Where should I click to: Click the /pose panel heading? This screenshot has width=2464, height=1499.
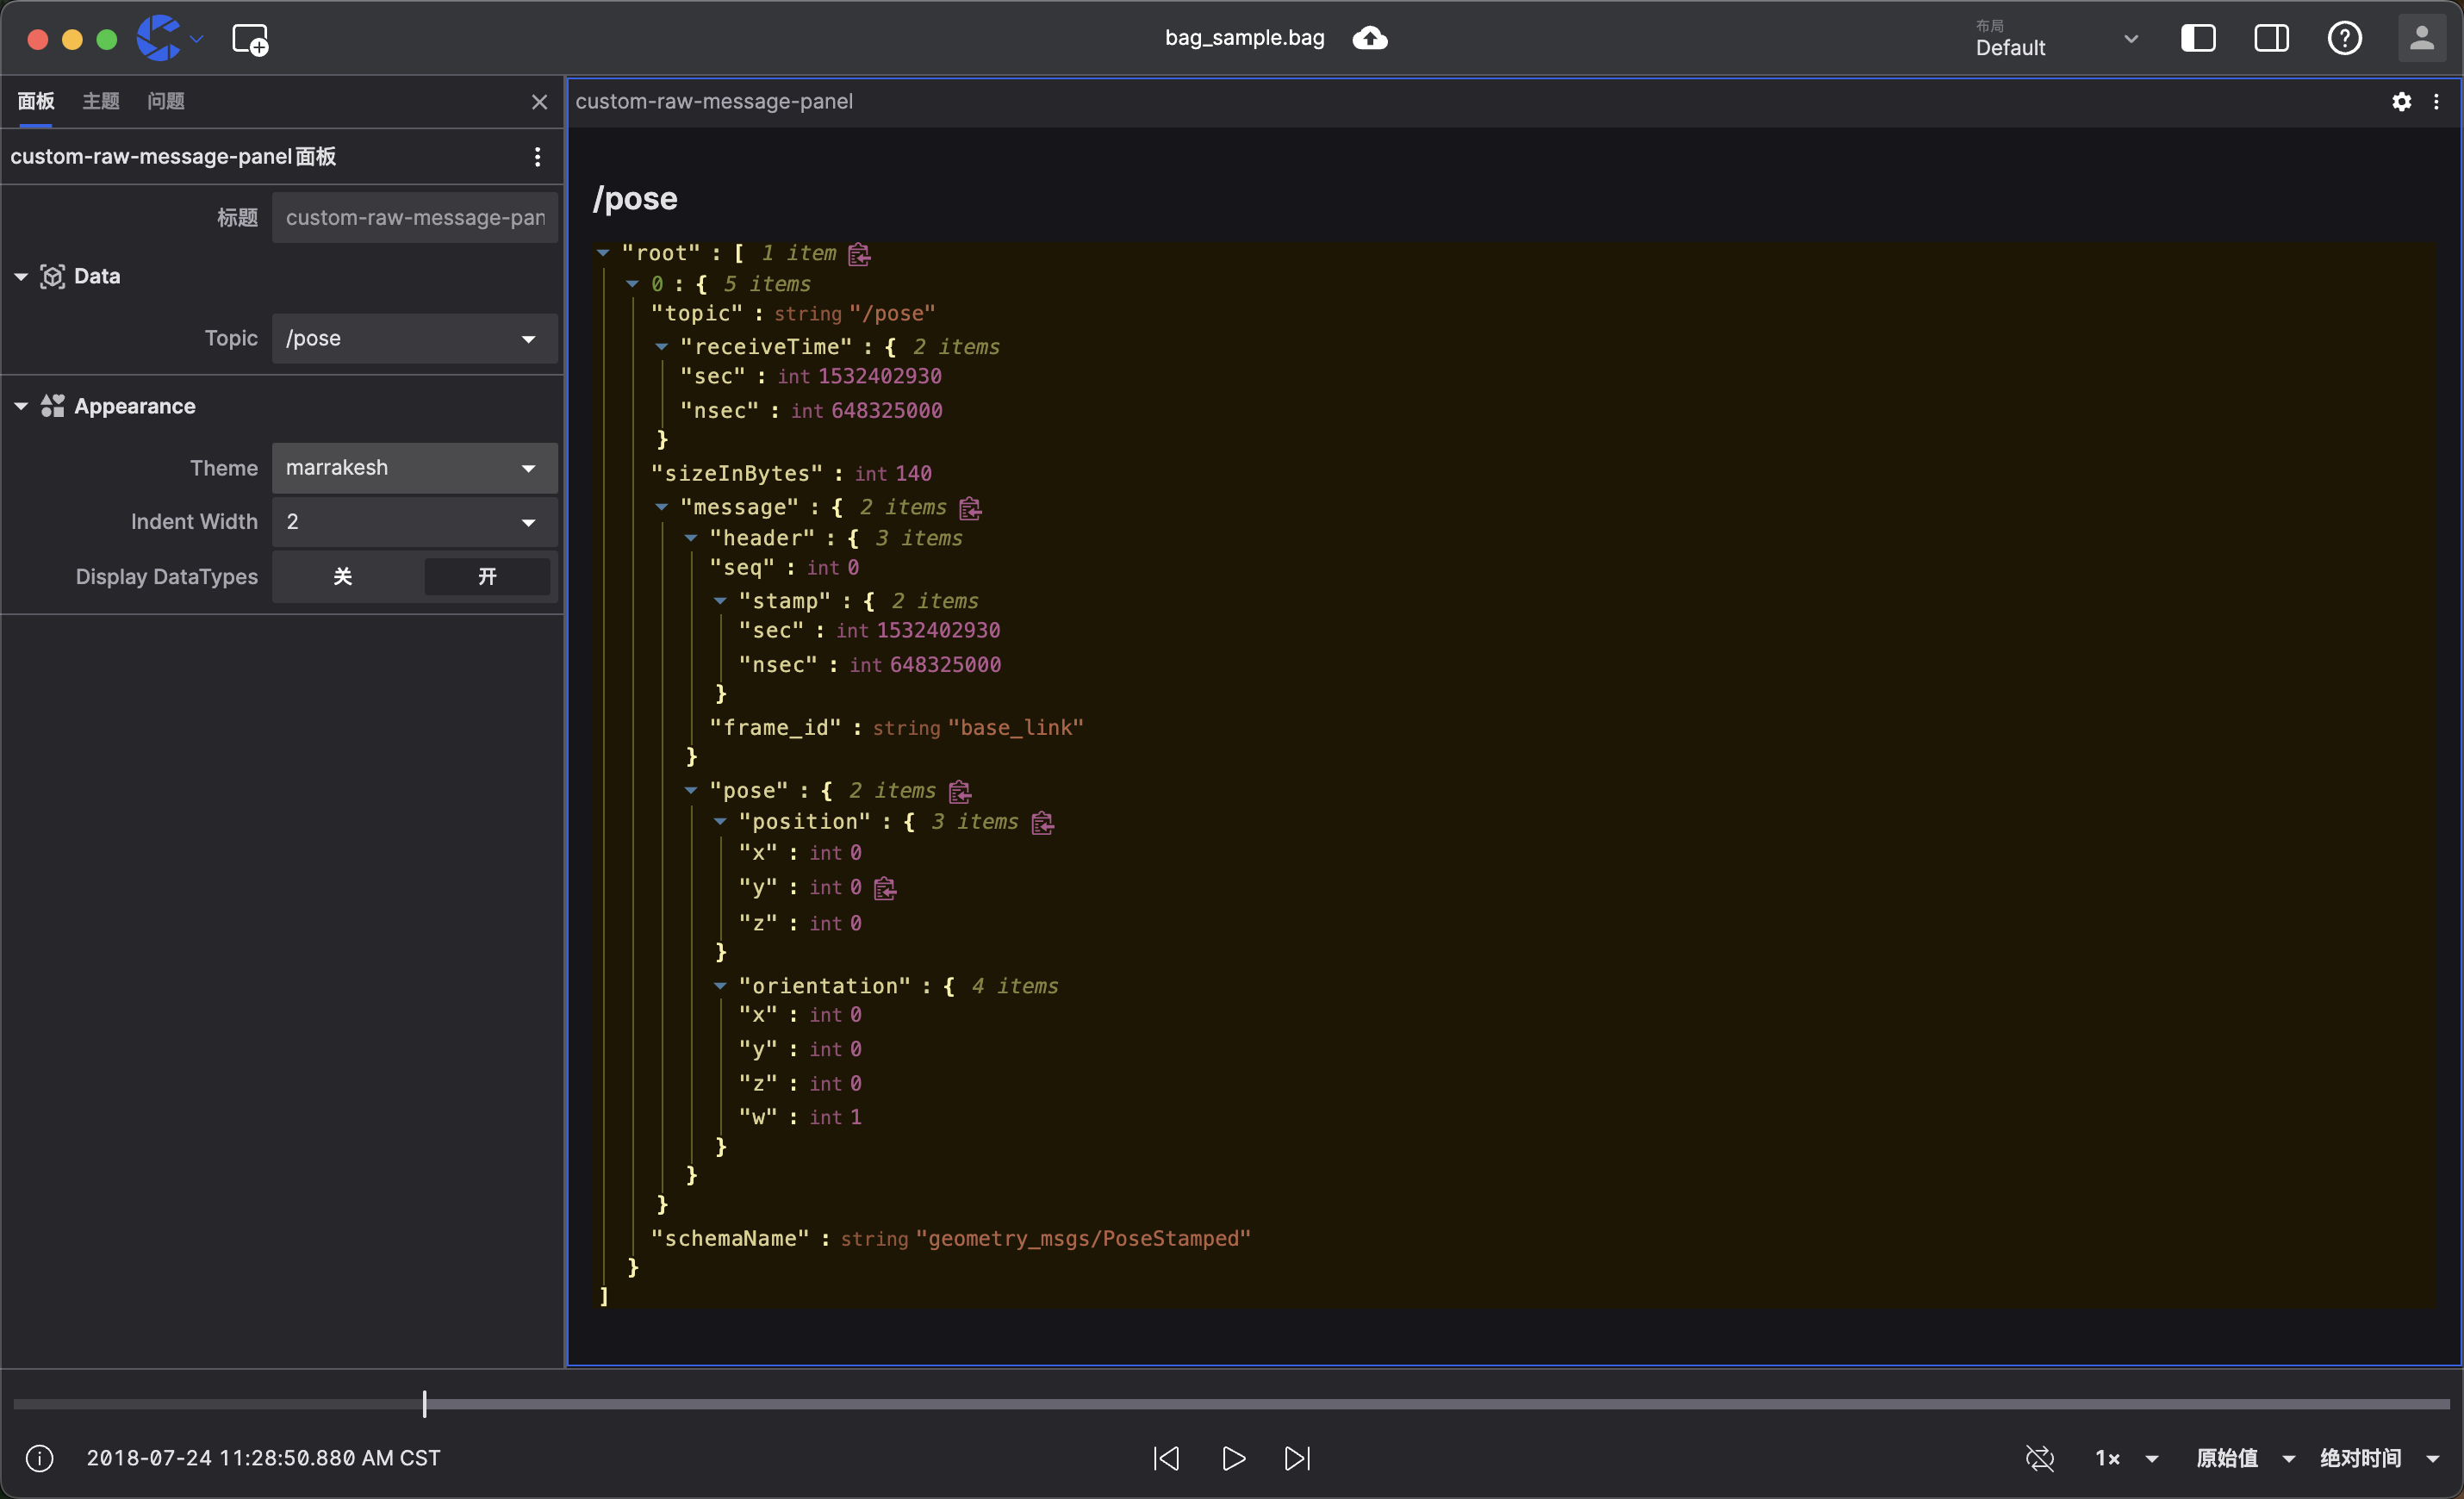[x=635, y=198]
